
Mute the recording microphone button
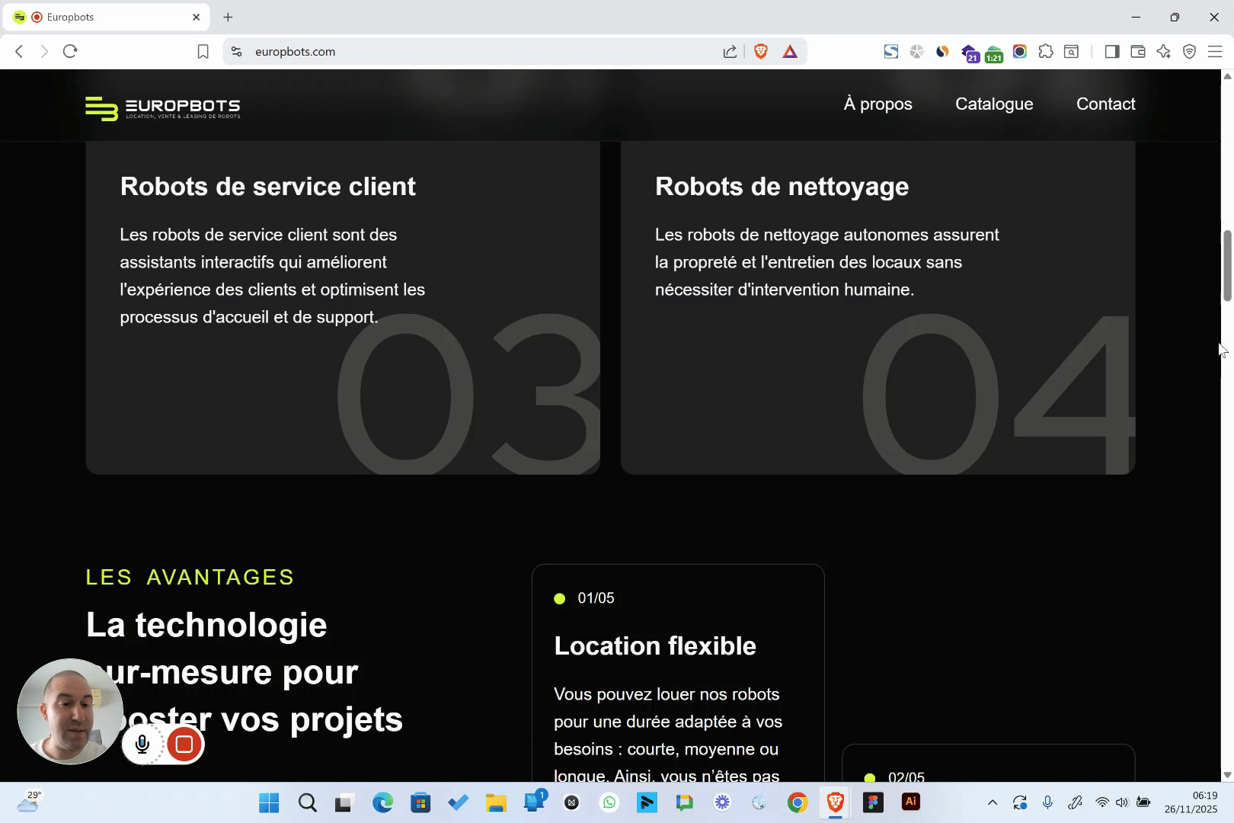[142, 745]
